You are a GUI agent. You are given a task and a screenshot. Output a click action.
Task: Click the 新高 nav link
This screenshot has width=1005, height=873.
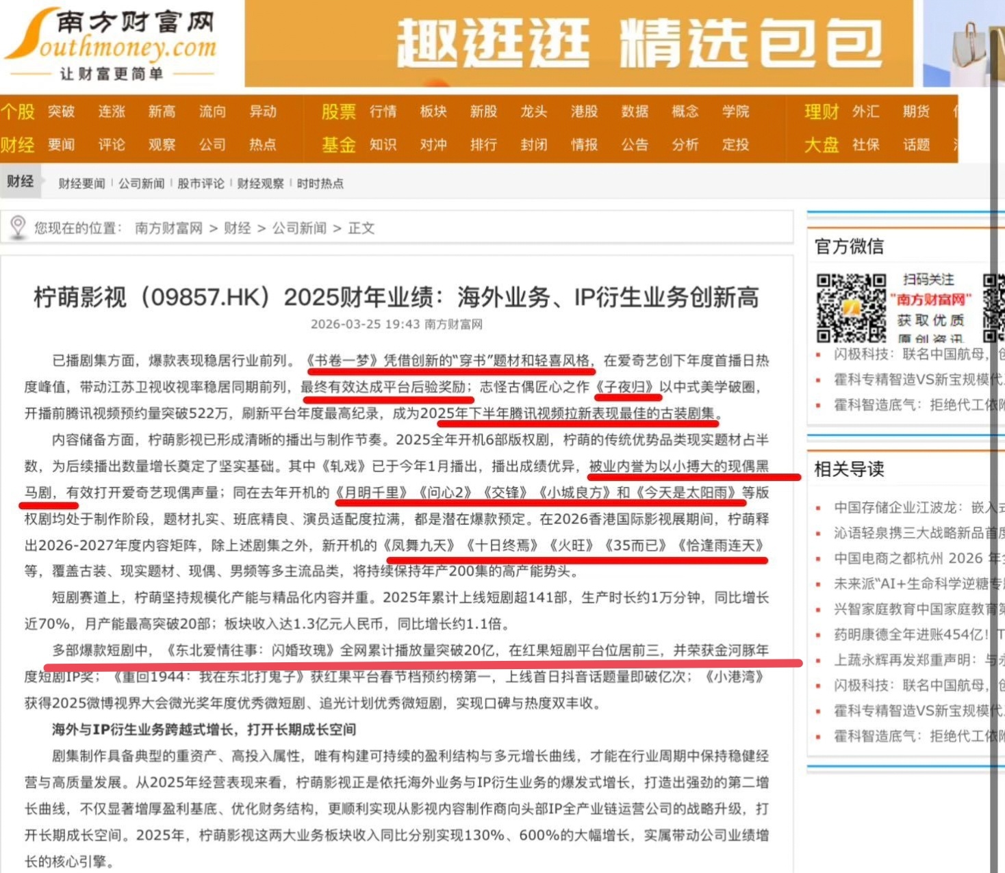point(162,112)
